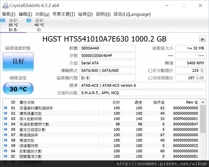209x167 pixels.
Task: Click the features field S.M.A.R.T., APM, NCQ
Action: coord(143,93)
